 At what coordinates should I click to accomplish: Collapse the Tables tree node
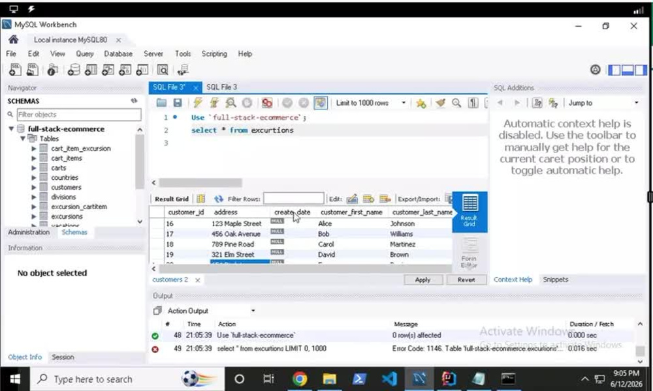23,138
